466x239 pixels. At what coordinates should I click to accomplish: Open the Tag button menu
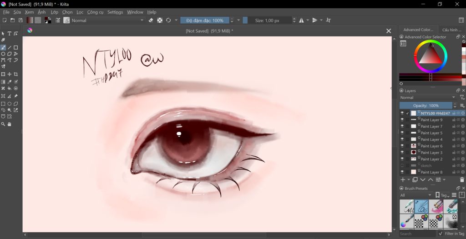(x=442, y=195)
